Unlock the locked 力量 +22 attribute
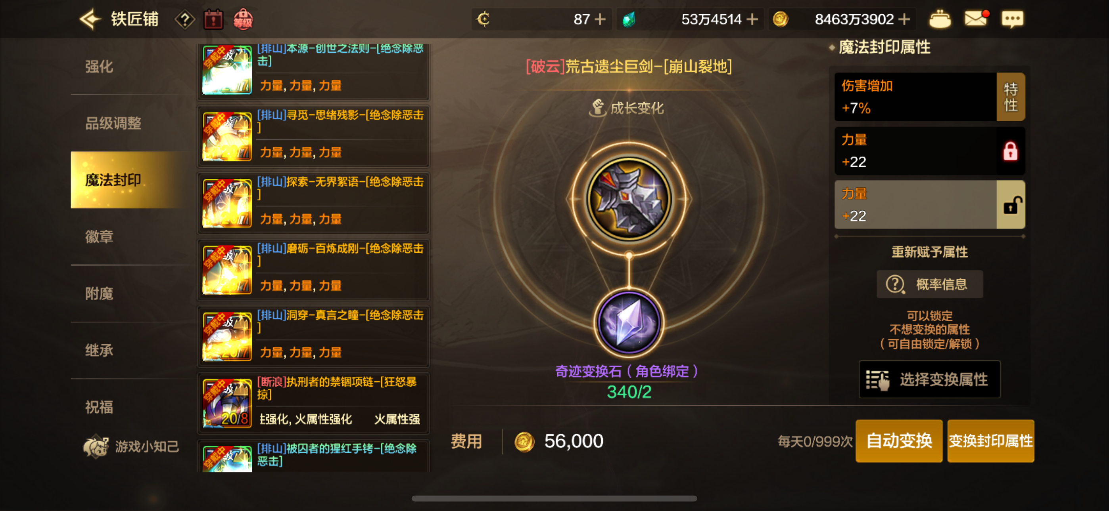The width and height of the screenshot is (1109, 511). pos(1010,151)
